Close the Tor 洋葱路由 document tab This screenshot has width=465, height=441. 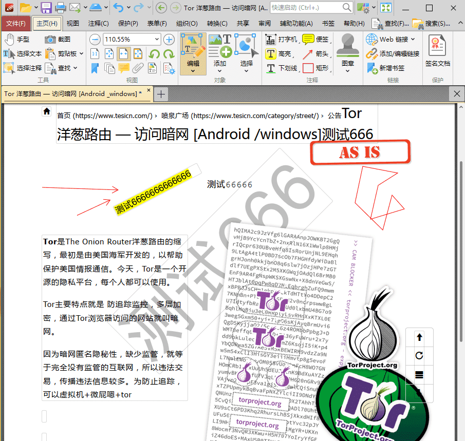[149, 90]
